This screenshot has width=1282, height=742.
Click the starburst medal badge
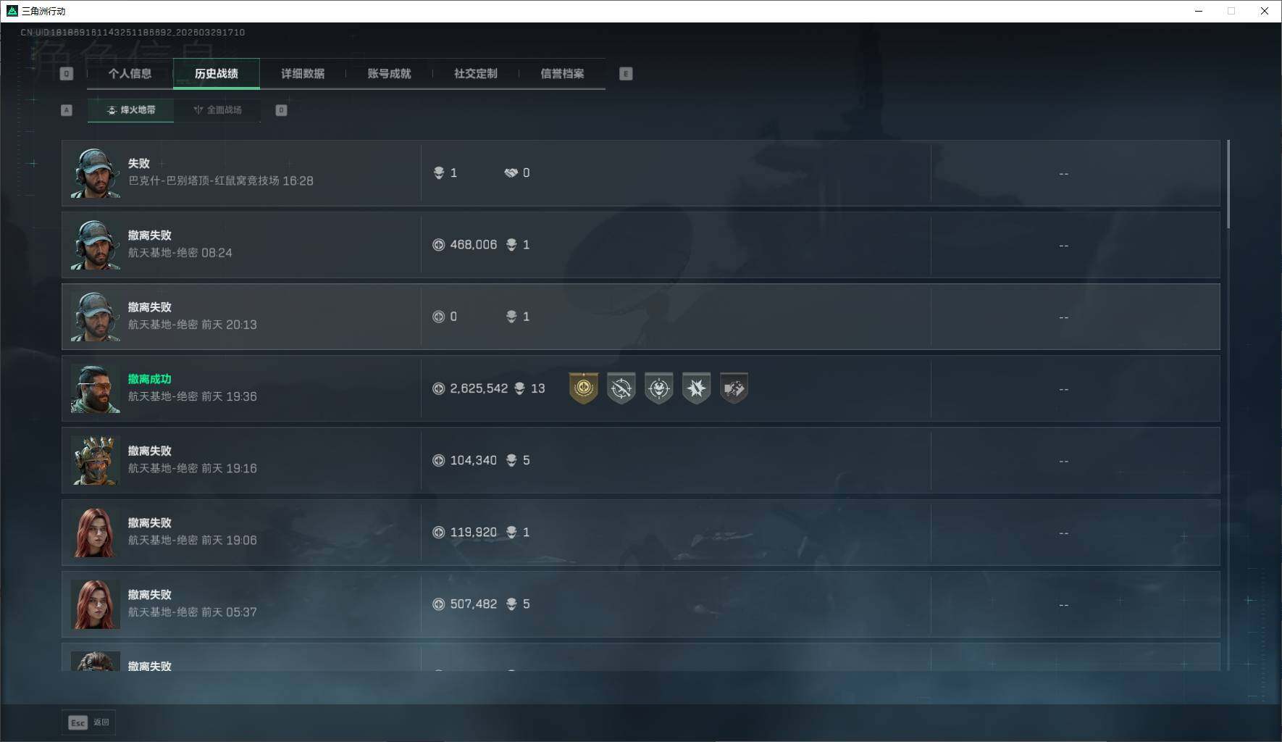click(696, 388)
